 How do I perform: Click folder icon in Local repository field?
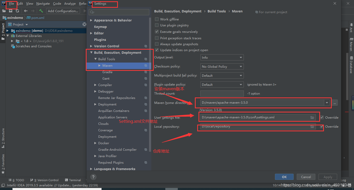[312, 127]
